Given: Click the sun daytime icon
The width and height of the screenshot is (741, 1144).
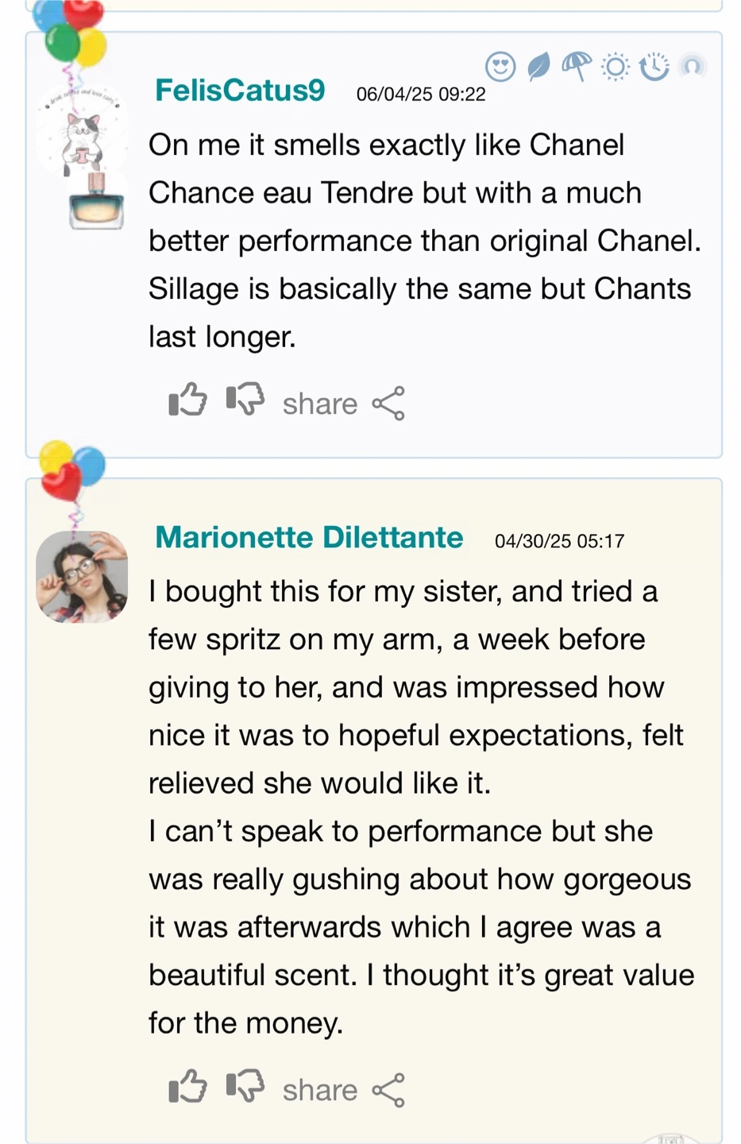Looking at the screenshot, I should click(x=616, y=67).
